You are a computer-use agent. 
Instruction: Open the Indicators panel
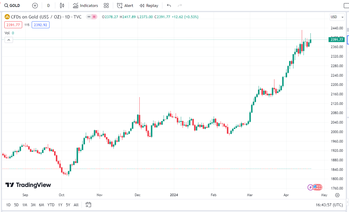(x=86, y=6)
